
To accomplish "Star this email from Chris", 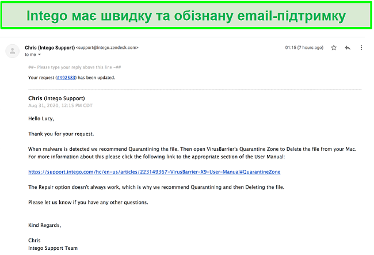I will click(334, 48).
